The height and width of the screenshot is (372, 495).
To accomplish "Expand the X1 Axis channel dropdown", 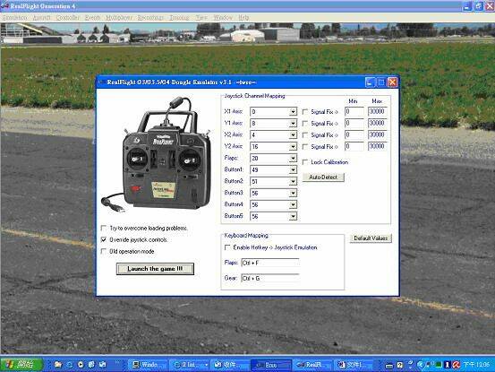I will click(x=293, y=112).
